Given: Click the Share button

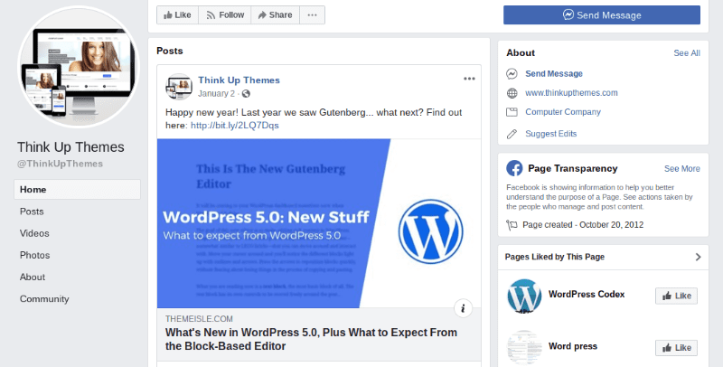Looking at the screenshot, I should click(x=276, y=14).
